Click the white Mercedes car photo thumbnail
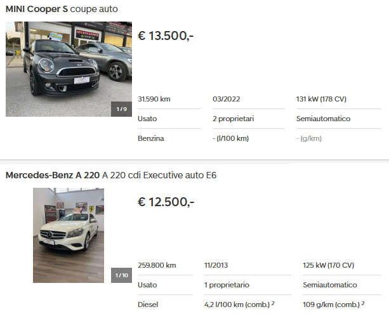 pyautogui.click(x=69, y=235)
